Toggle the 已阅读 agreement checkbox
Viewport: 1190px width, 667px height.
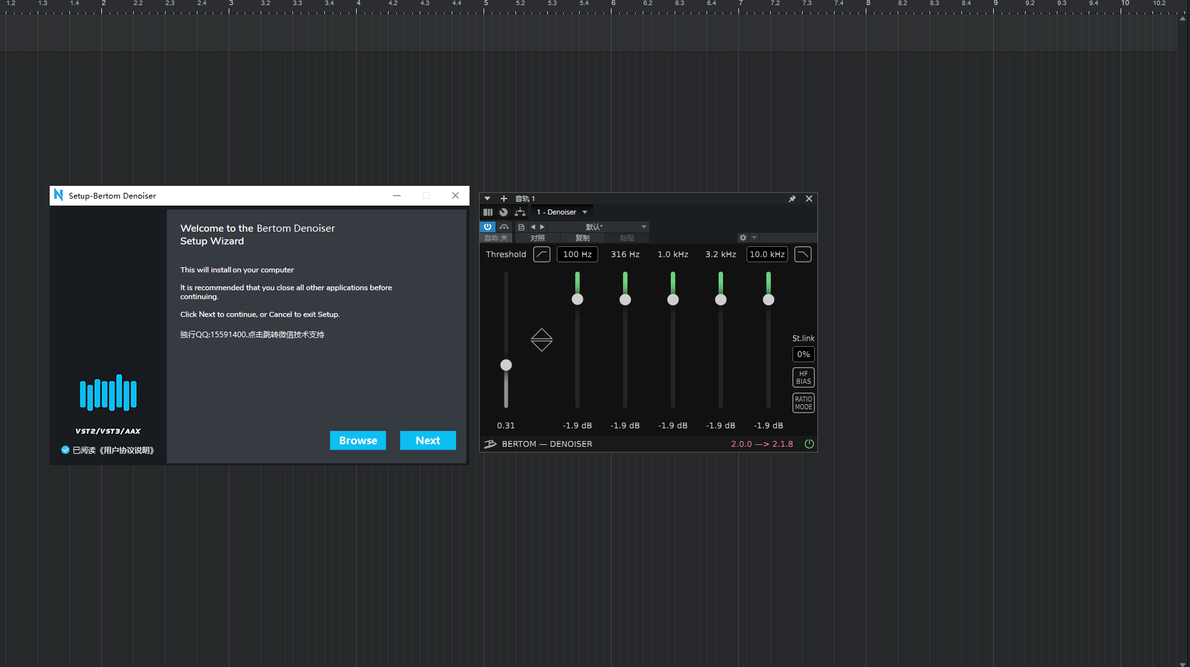pyautogui.click(x=65, y=450)
